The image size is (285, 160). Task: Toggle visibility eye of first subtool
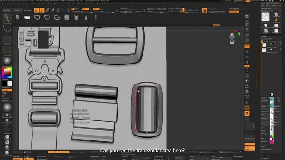coord(280,44)
